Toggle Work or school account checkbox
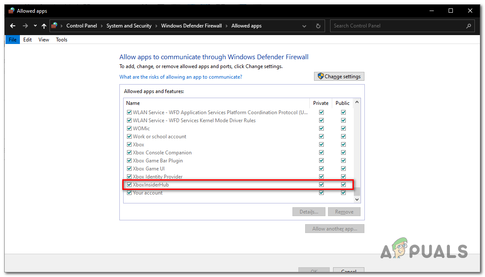The width and height of the screenshot is (485, 277). click(x=130, y=136)
